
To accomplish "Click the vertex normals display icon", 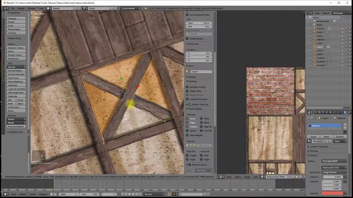I will click(x=188, y=145).
